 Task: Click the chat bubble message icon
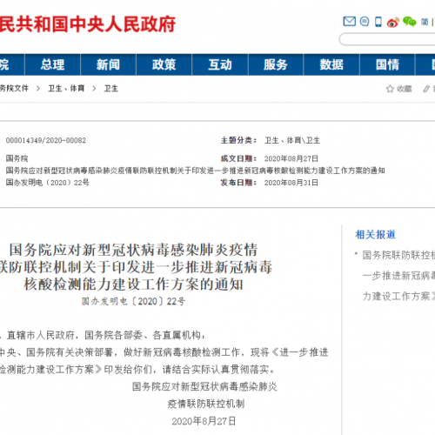(365, 22)
